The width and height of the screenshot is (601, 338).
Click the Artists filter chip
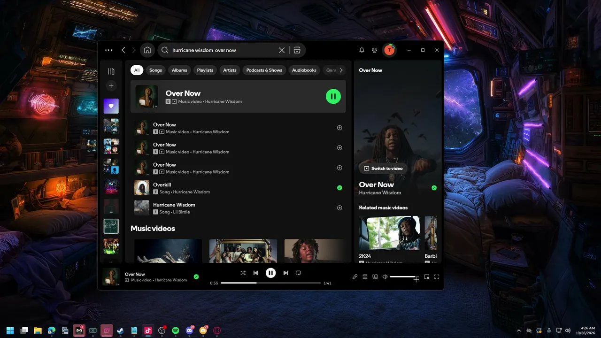[230, 70]
